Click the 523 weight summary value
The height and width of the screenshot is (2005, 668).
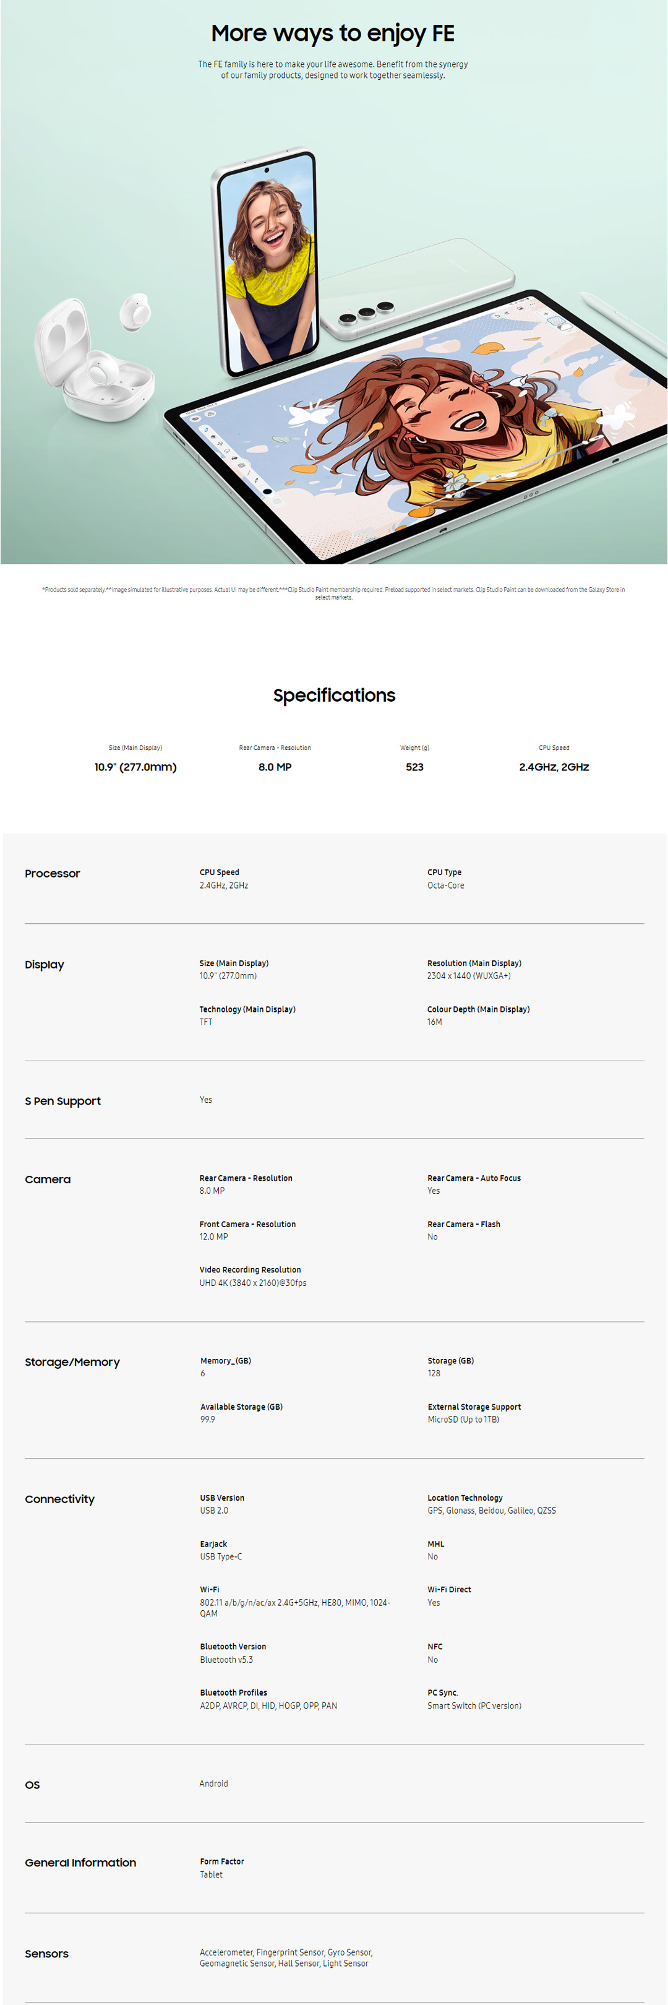click(414, 767)
